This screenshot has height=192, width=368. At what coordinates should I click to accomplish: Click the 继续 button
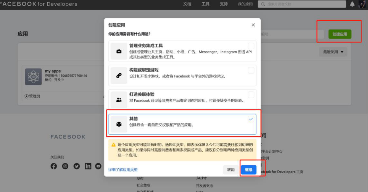point(248,170)
